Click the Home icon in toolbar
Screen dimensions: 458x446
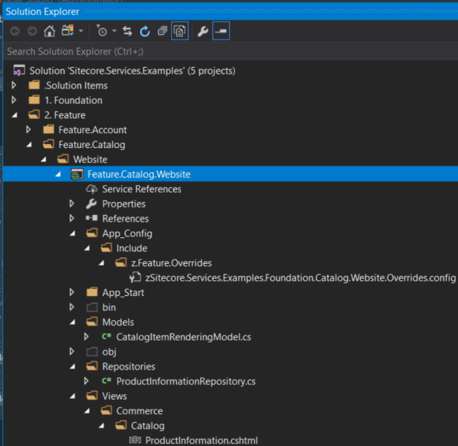coord(49,31)
